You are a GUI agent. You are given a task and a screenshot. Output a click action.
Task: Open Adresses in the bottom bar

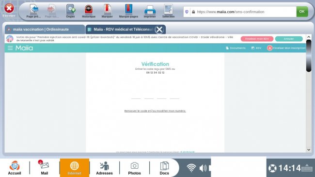[104, 168]
